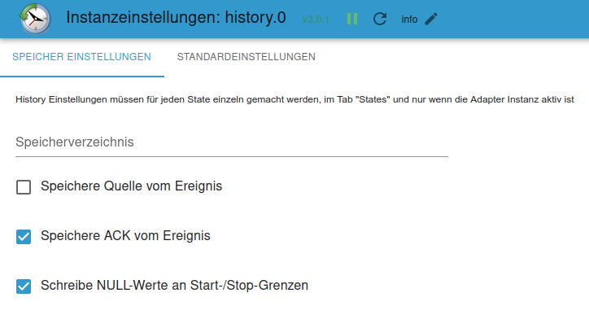Open the info link in header
The image size is (589, 328).
[409, 20]
